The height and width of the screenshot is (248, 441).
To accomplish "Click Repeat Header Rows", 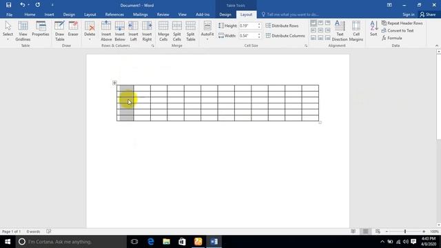I will 402,23.
